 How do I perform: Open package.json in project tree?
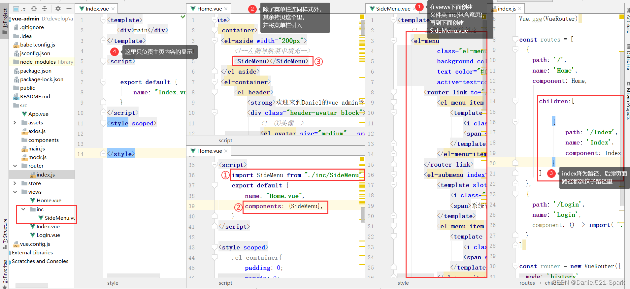pos(32,71)
